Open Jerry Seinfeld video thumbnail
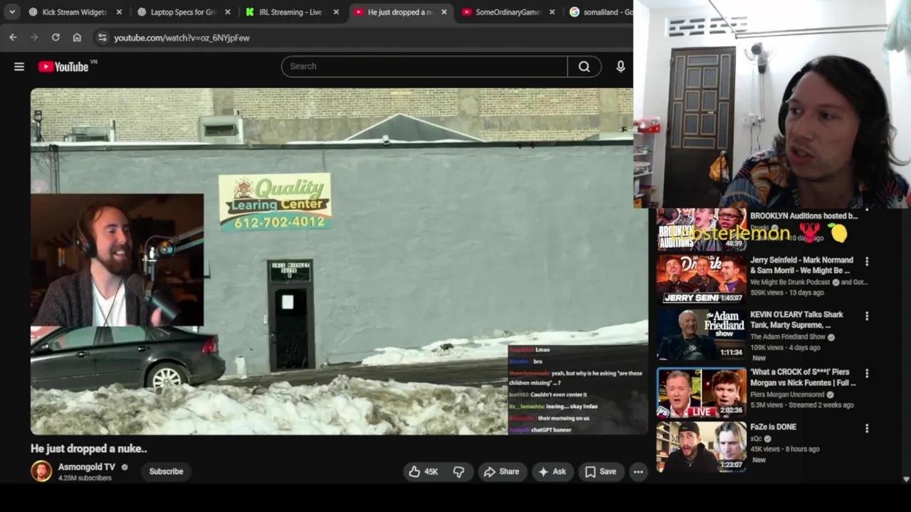Screen dimensions: 911x512 click(x=701, y=279)
